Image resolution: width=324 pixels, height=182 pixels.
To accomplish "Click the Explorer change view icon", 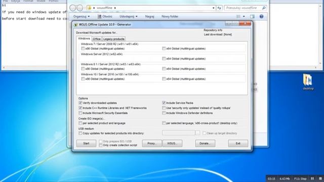I will click(238, 17).
